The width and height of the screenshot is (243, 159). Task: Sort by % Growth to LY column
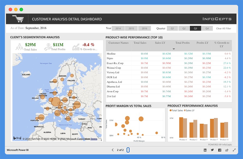[x=221, y=45]
